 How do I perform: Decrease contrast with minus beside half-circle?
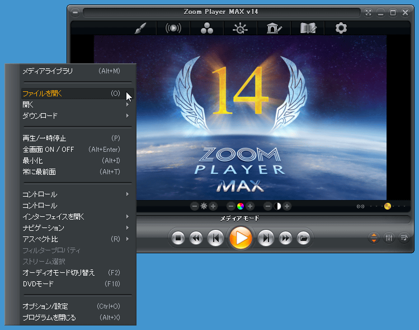[268, 206]
